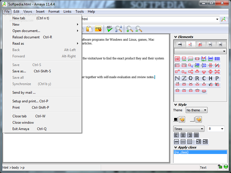Switch to the XML elements tab
The width and height of the screenshot is (231, 173).
tap(220, 44)
